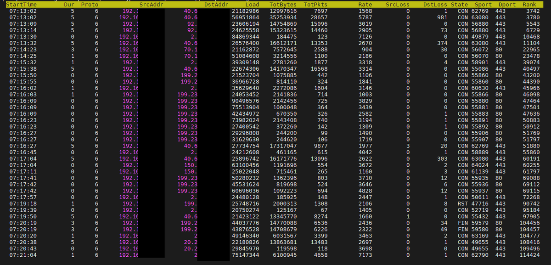Image resolution: width=551 pixels, height=265 pixels.
Task: Select Rank value 22965
Action: [x=531, y=49]
